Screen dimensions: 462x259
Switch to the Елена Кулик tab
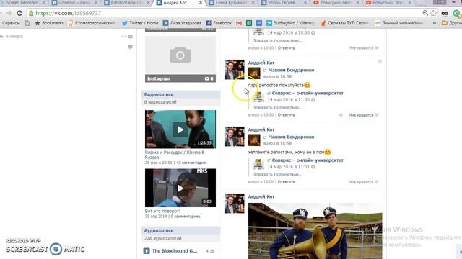click(231, 3)
